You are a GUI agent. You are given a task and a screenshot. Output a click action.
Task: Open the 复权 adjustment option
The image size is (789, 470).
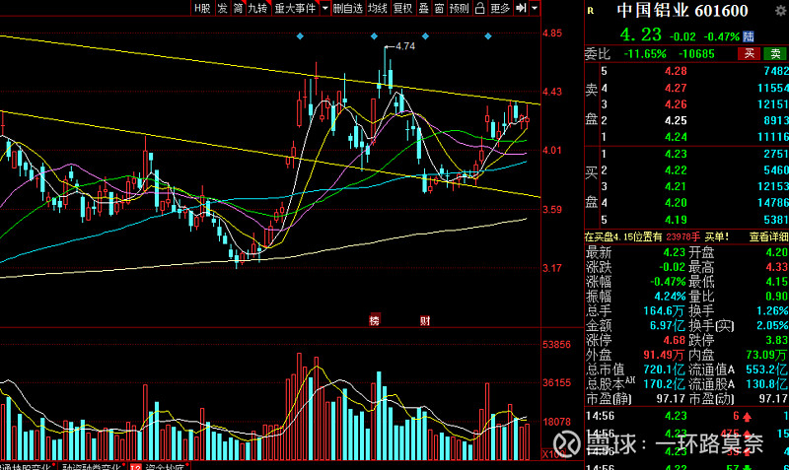coord(402,8)
